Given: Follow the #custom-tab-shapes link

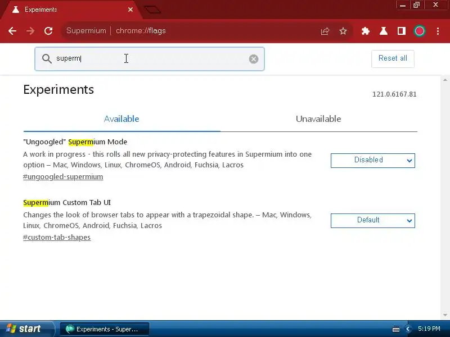Looking at the screenshot, I should 57,237.
